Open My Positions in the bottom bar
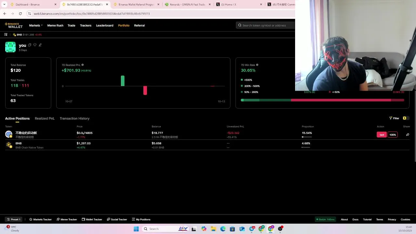Screen dimensions: 416x234 (141, 219)
